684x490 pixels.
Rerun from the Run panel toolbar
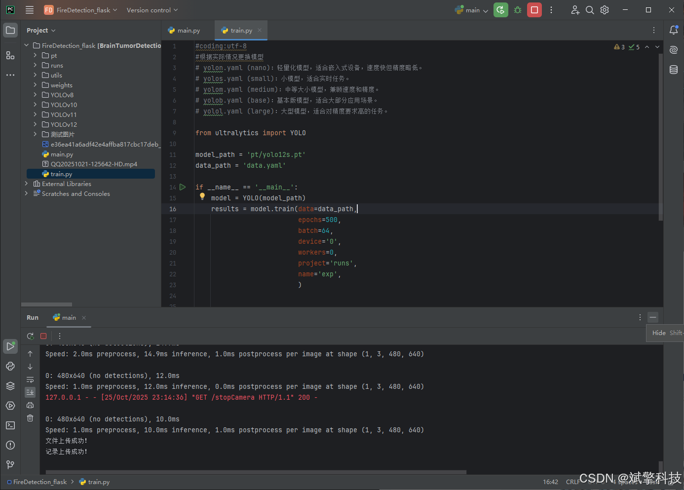coord(31,336)
